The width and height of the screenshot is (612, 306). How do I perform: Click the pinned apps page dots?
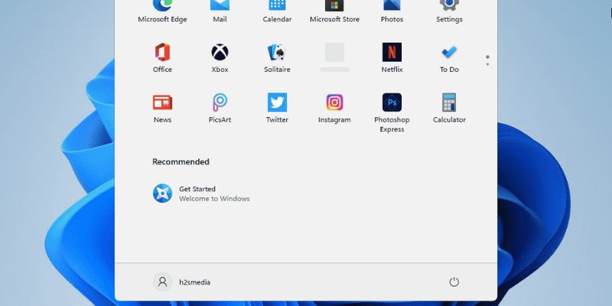(x=487, y=60)
